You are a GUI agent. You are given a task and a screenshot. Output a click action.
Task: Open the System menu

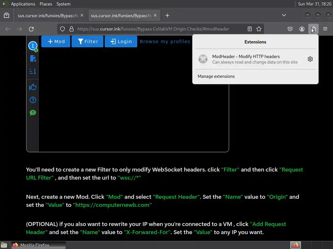tap(63, 4)
